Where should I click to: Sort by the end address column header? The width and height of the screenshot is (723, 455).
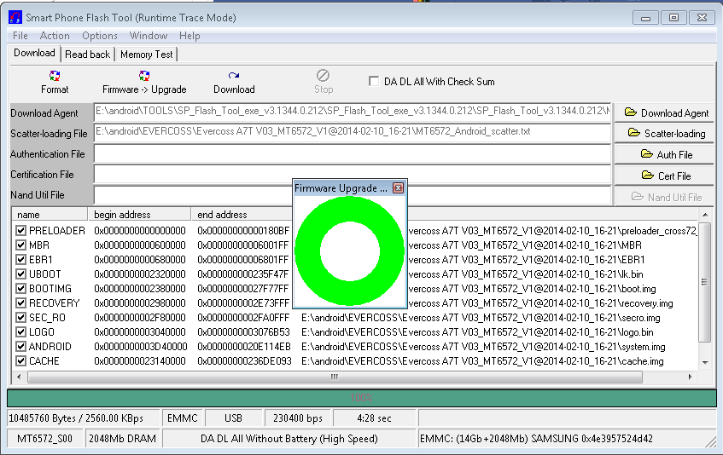tap(242, 215)
